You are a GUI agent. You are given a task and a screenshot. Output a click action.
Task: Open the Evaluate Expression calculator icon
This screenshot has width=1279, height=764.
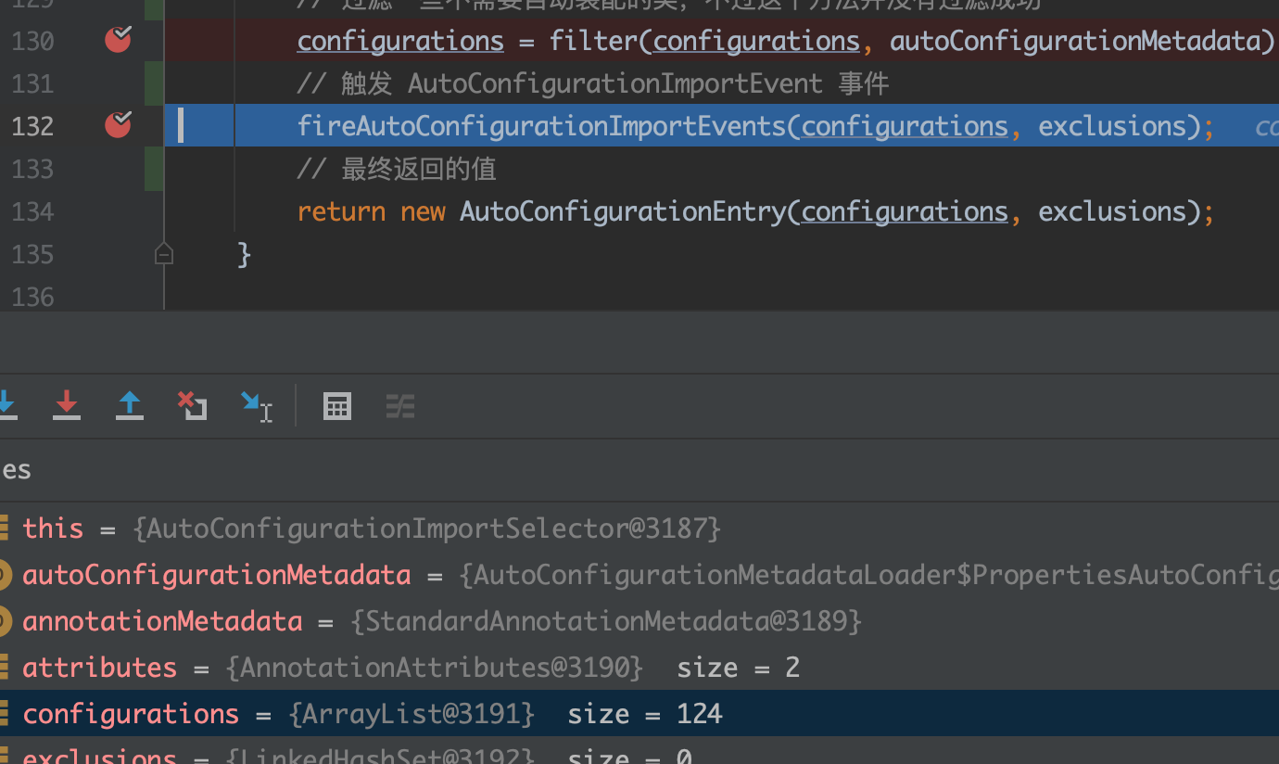[337, 406]
